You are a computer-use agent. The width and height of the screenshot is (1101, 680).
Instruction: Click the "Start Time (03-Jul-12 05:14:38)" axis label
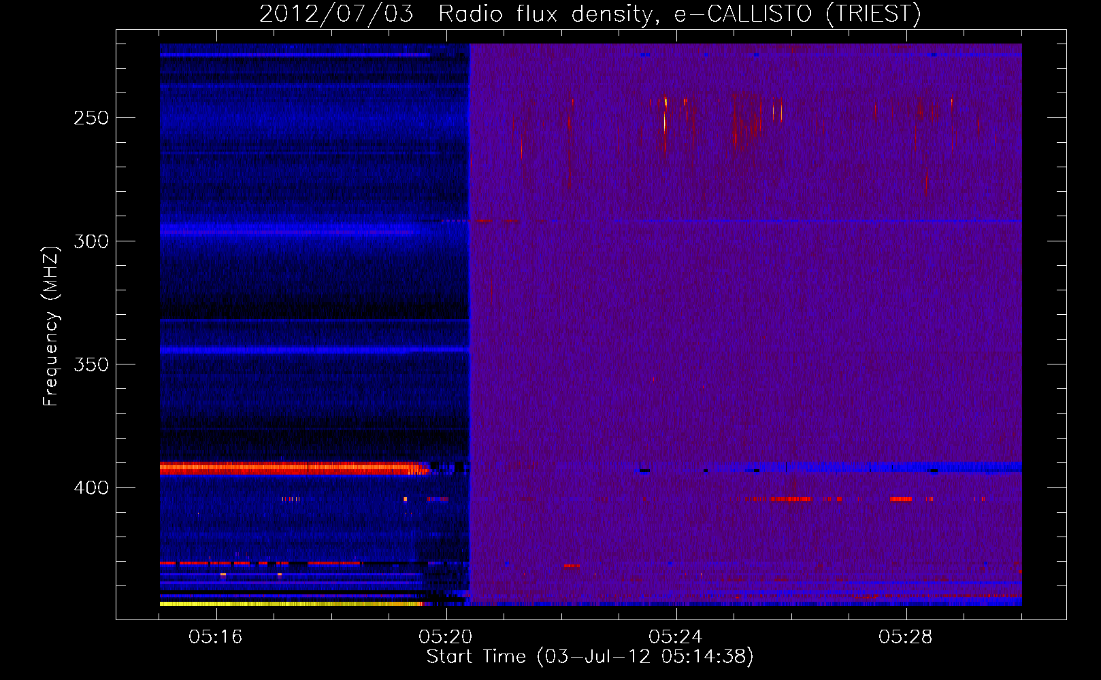(590, 656)
